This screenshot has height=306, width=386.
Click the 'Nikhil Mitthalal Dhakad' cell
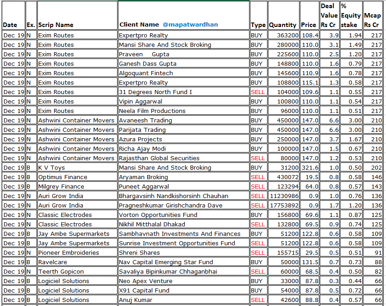click(x=184, y=225)
